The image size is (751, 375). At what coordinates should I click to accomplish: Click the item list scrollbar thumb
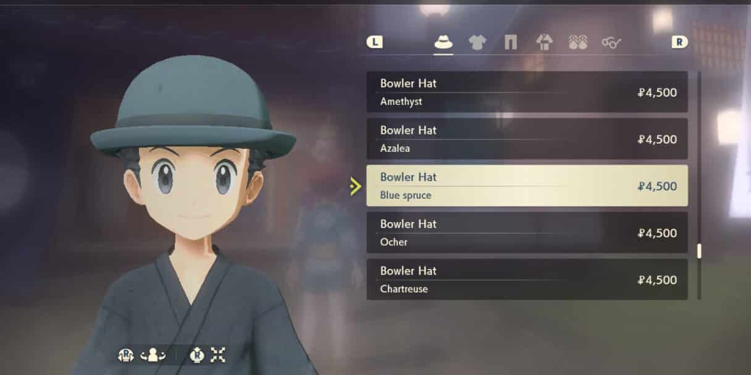[x=699, y=251]
